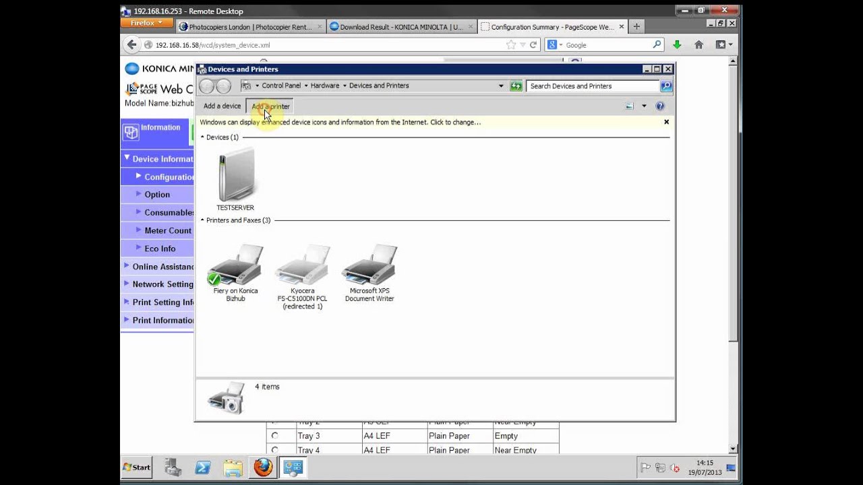Screen dimensions: 863x485
Task: Switch to the Configuration Summary PageScope tab
Action: point(552,27)
